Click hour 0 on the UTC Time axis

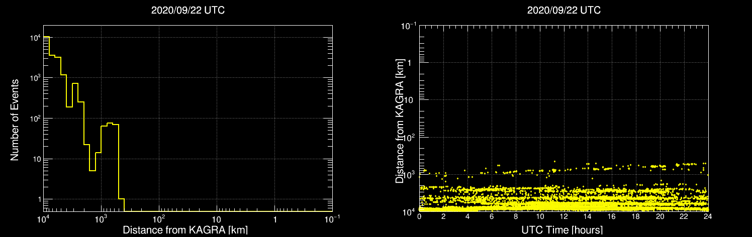[419, 216]
